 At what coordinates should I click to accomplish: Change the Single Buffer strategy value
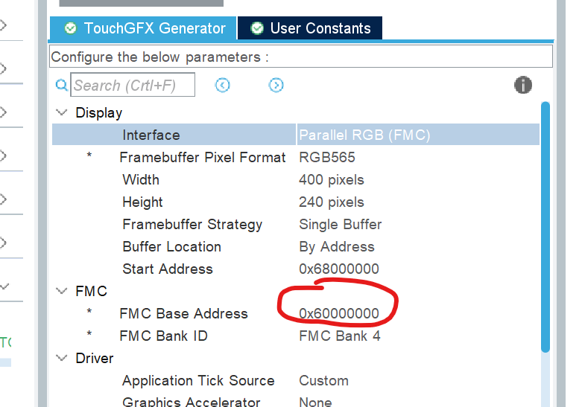pos(341,225)
